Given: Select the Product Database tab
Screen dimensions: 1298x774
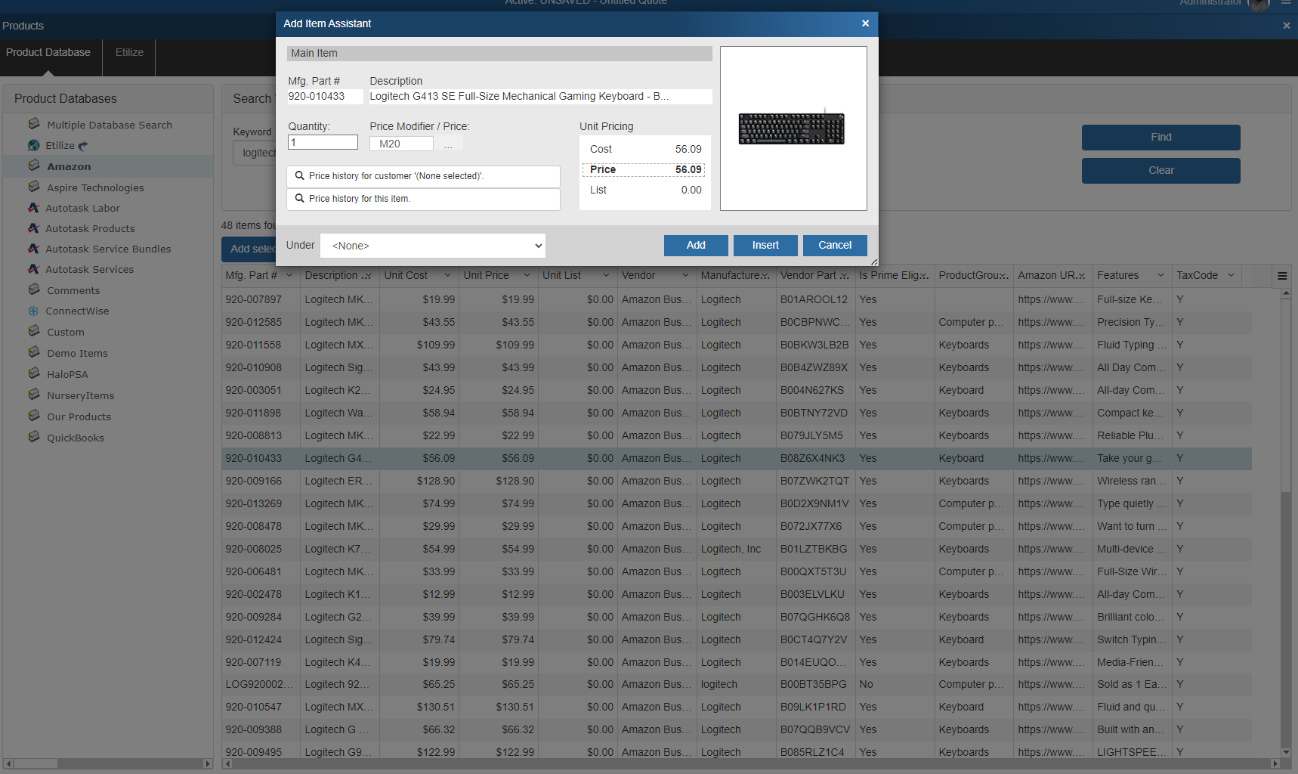Looking at the screenshot, I should pyautogui.click(x=48, y=52).
